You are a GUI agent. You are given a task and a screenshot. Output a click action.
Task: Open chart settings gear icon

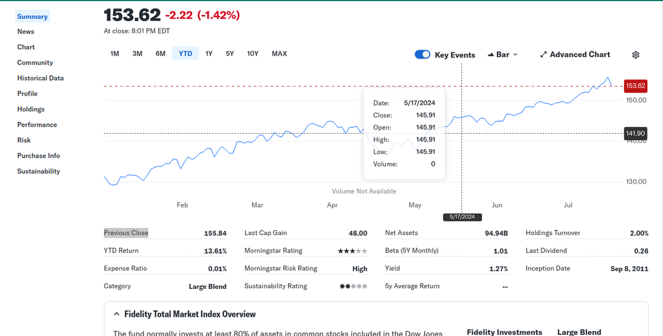click(636, 54)
